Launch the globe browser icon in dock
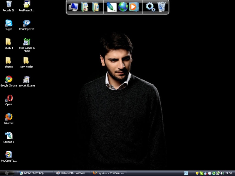This screenshot has height=176, width=235. 123,7
